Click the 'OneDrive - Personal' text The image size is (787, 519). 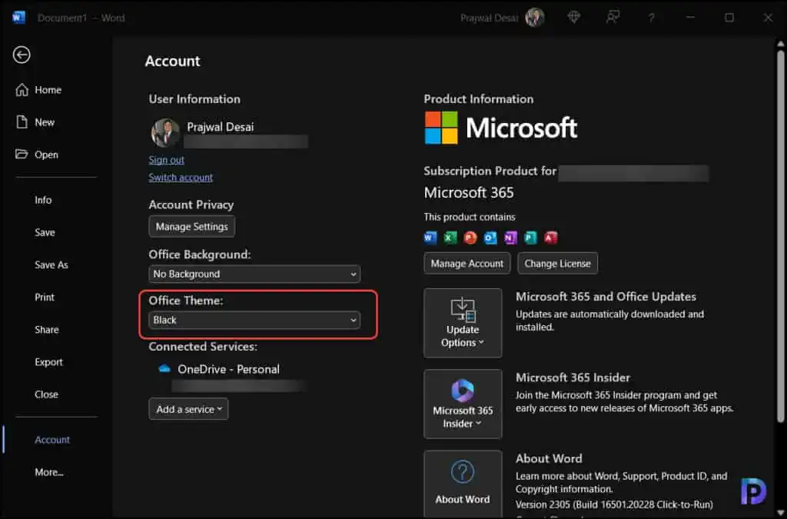228,369
